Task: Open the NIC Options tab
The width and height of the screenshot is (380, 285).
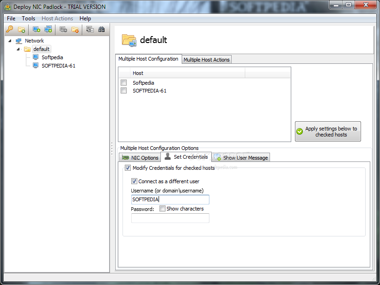Action: pos(140,158)
